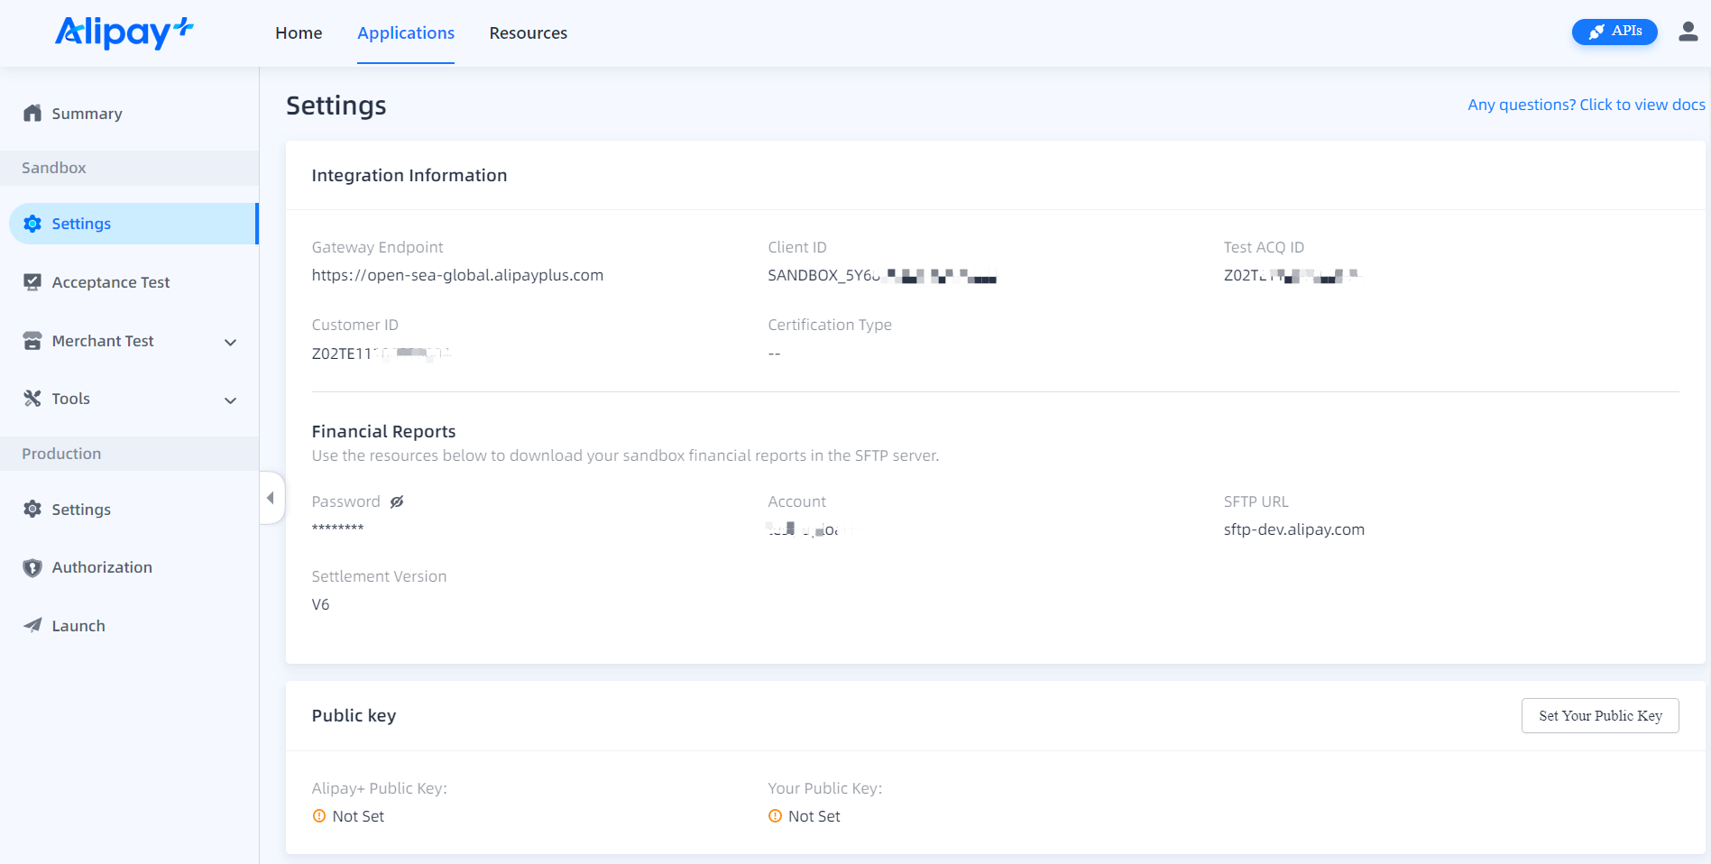Switch to the Home tab
Screen dimensions: 1711x864
tap(299, 33)
